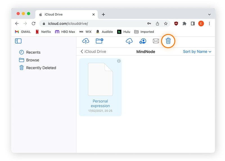Create a new folder with the folder-plus icon
The image size is (225, 161).
(100, 41)
